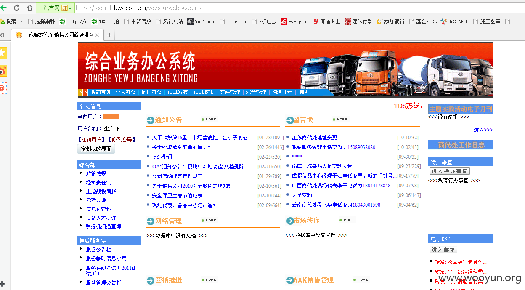Open the UcSTAR C bookmark

point(454,21)
